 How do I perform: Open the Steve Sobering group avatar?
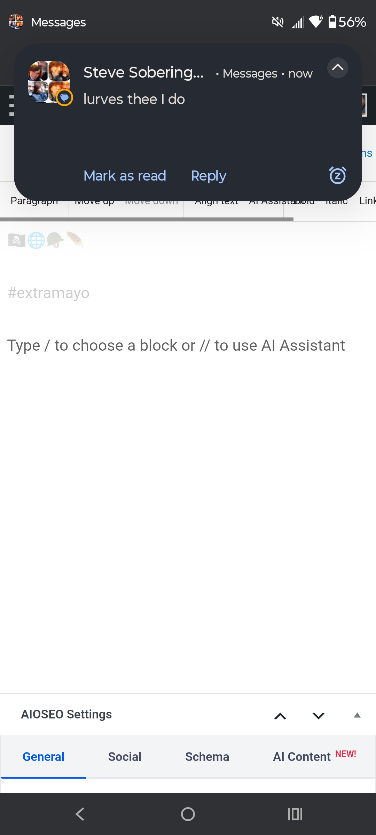pos(49,82)
